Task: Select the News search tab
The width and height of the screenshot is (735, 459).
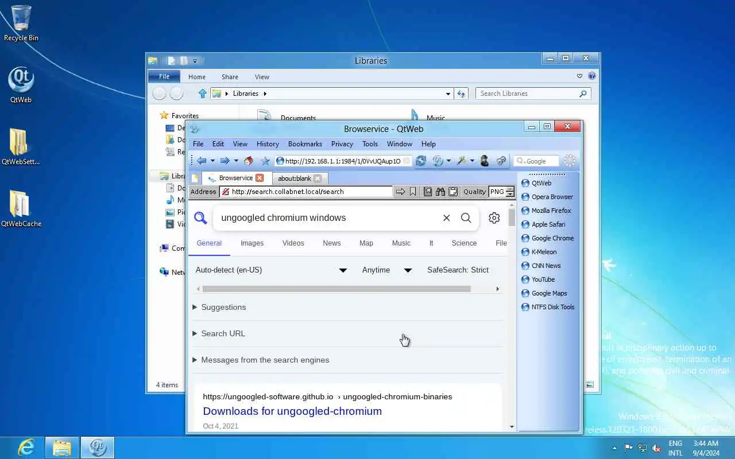Action: 332,243
